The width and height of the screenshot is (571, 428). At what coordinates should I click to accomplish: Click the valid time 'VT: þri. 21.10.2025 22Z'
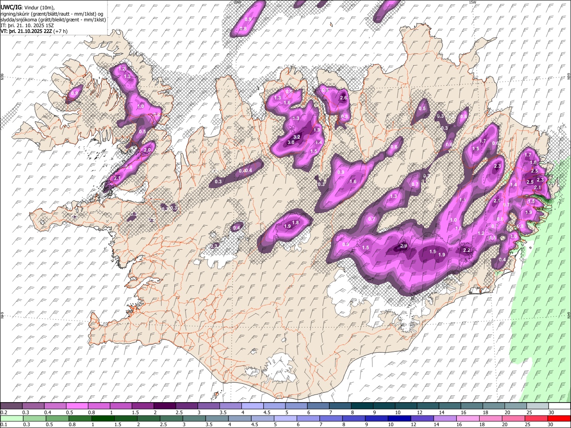point(27,31)
